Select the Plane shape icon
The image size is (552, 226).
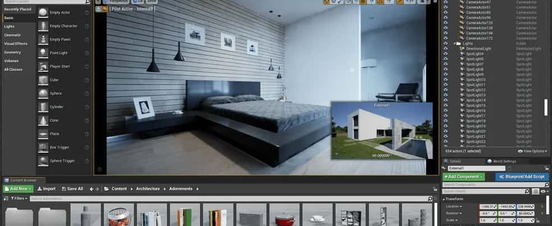(x=43, y=134)
